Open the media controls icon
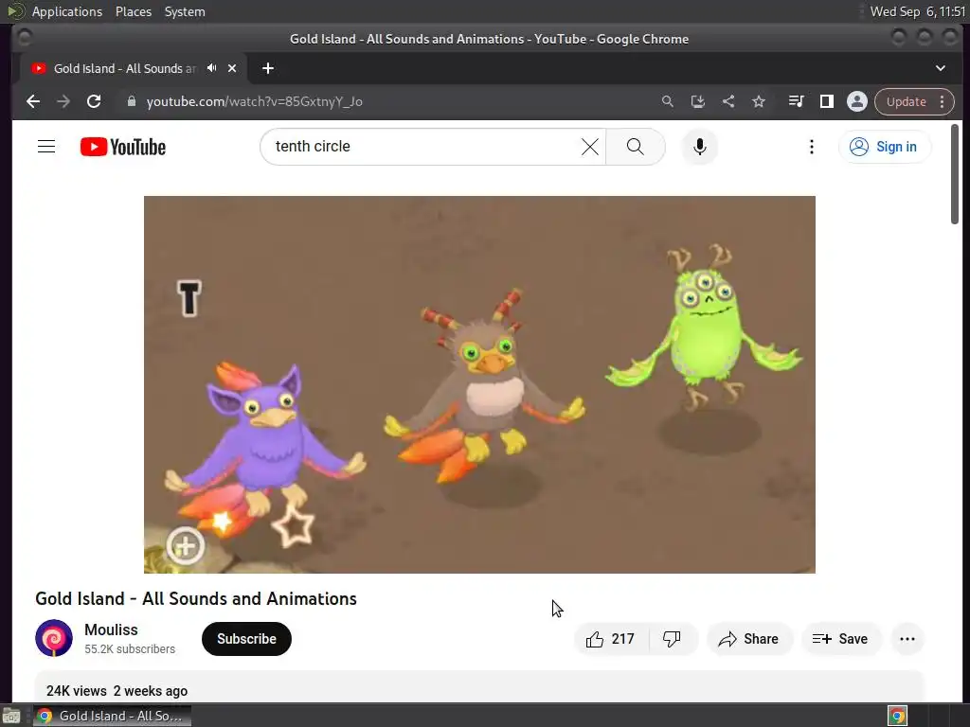This screenshot has width=970, height=727. click(x=796, y=101)
